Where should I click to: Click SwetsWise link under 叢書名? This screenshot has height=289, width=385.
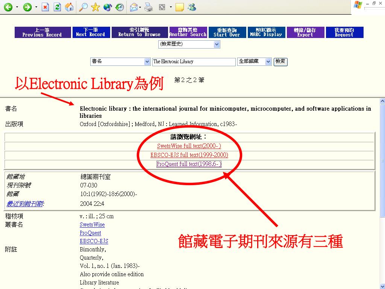92,224
